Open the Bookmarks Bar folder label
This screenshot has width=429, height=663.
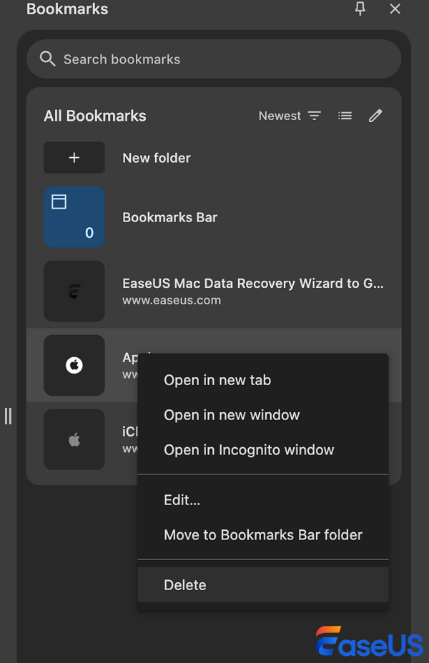click(x=170, y=217)
